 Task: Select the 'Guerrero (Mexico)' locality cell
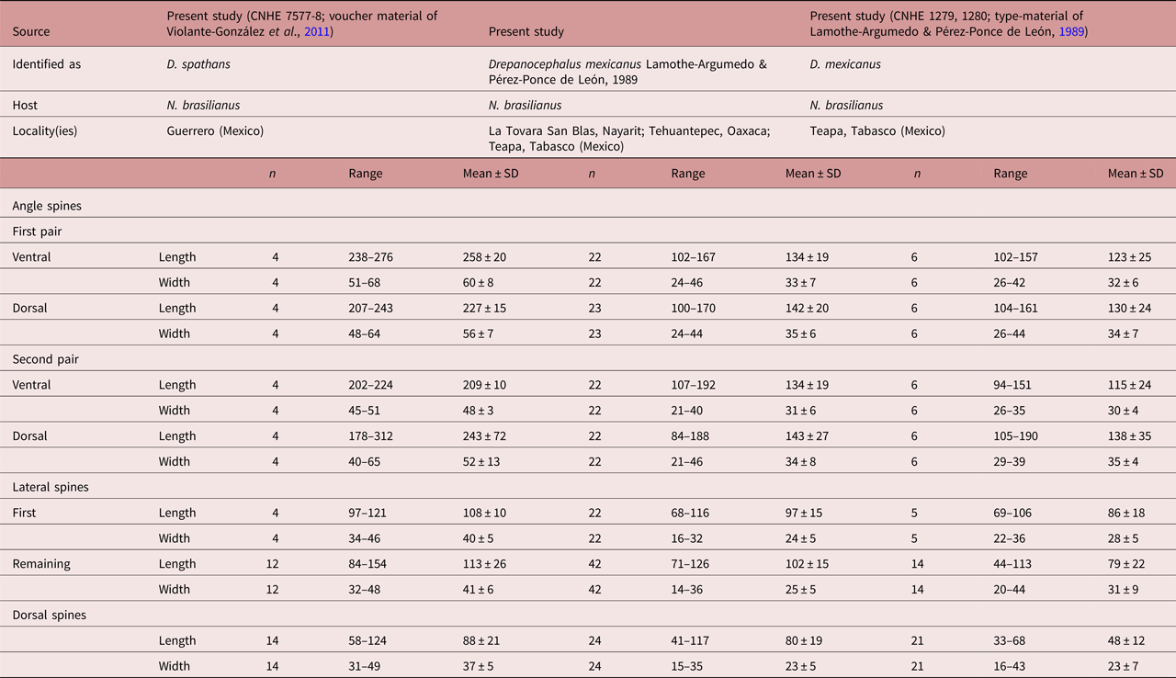tap(215, 130)
